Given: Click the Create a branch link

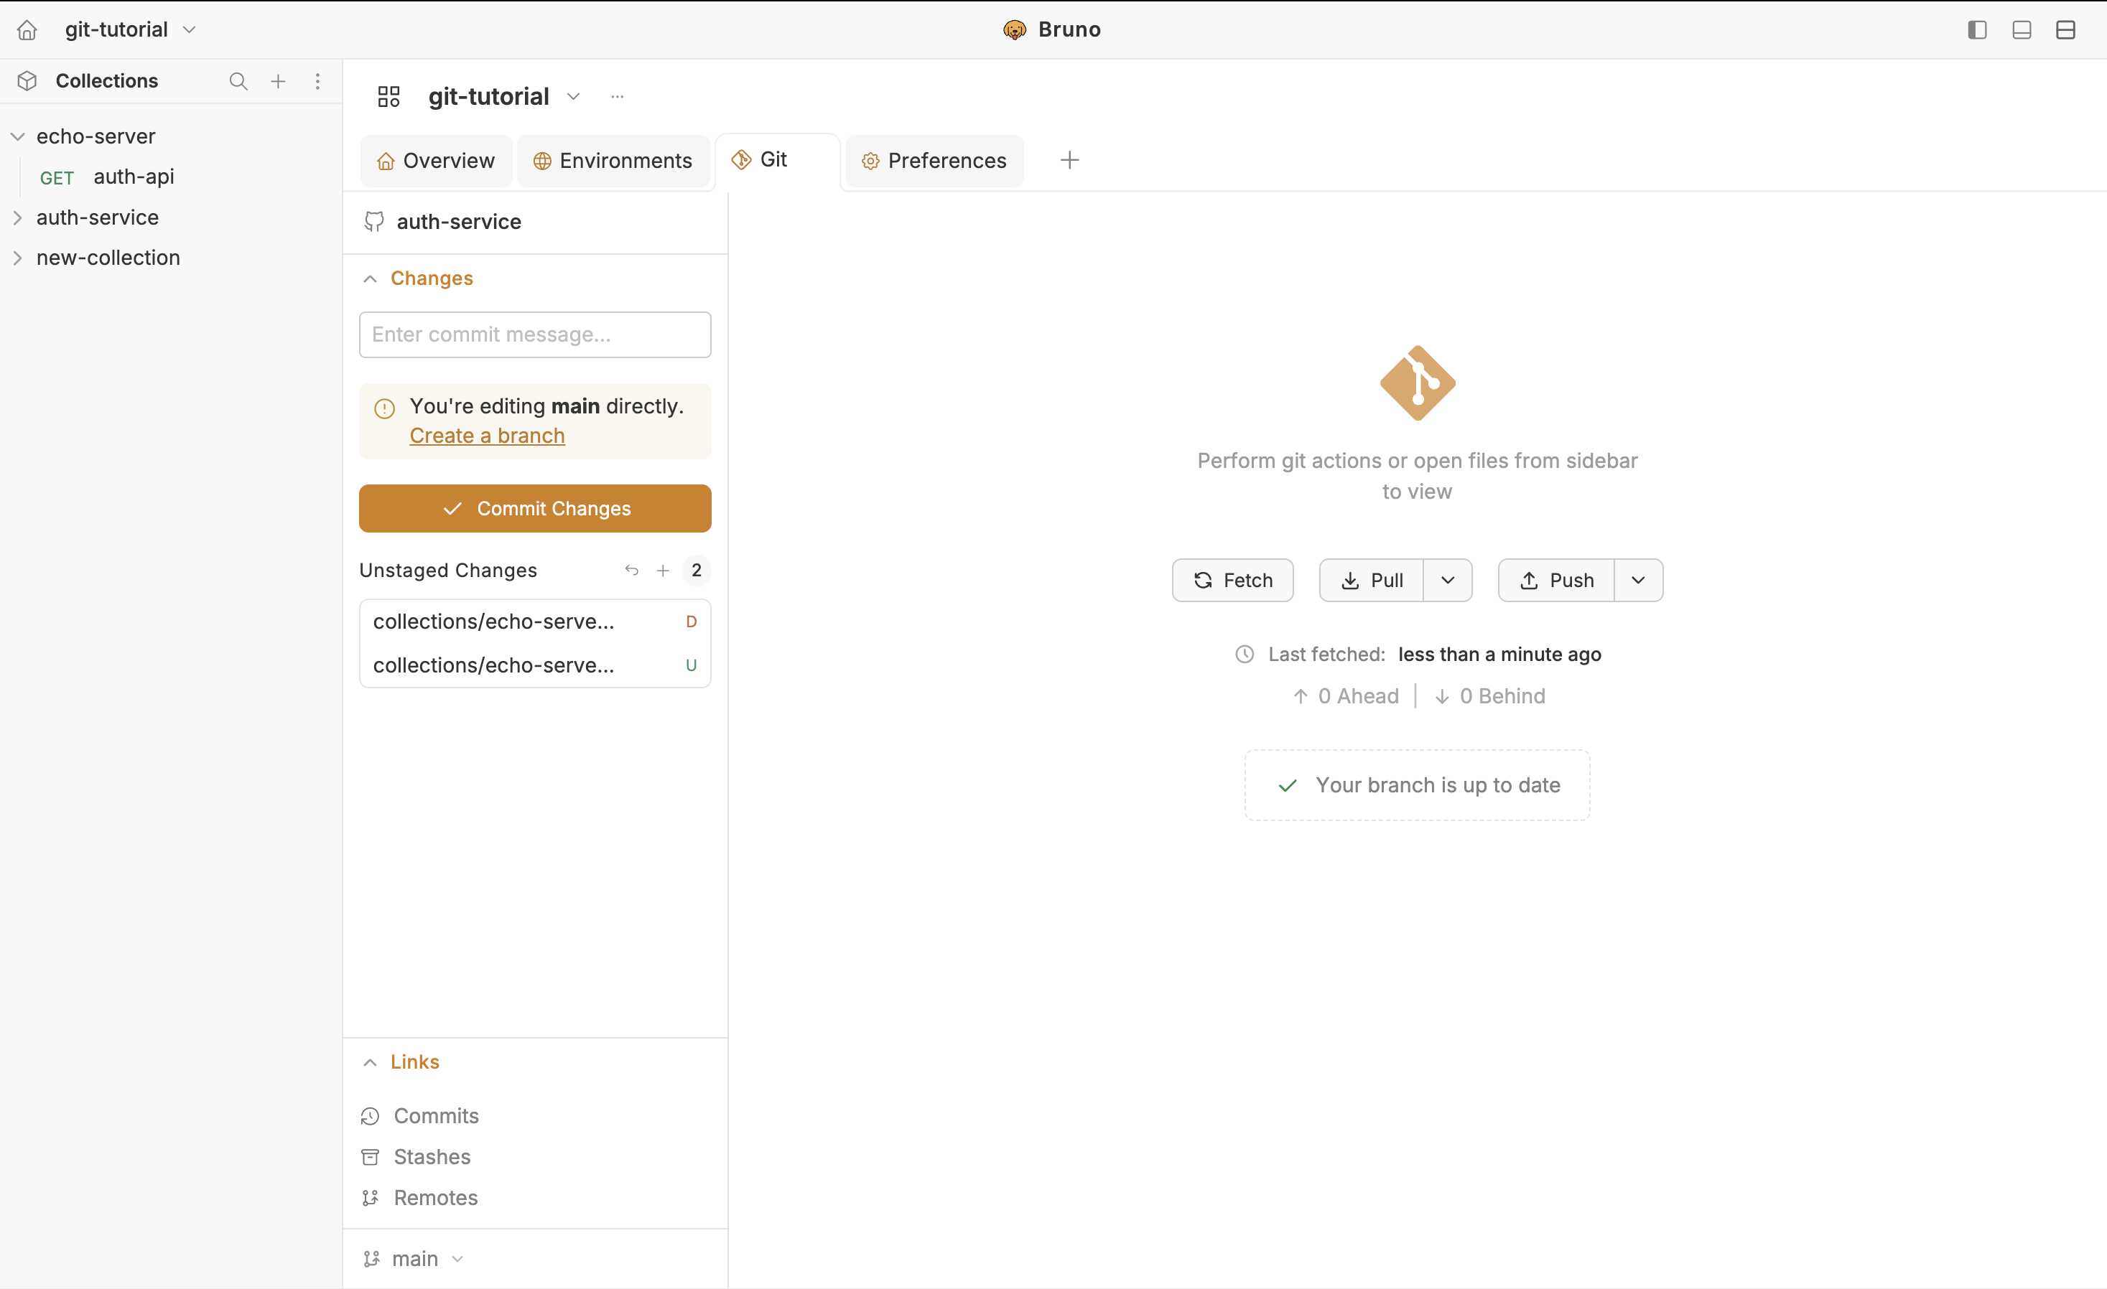Looking at the screenshot, I should click(488, 436).
